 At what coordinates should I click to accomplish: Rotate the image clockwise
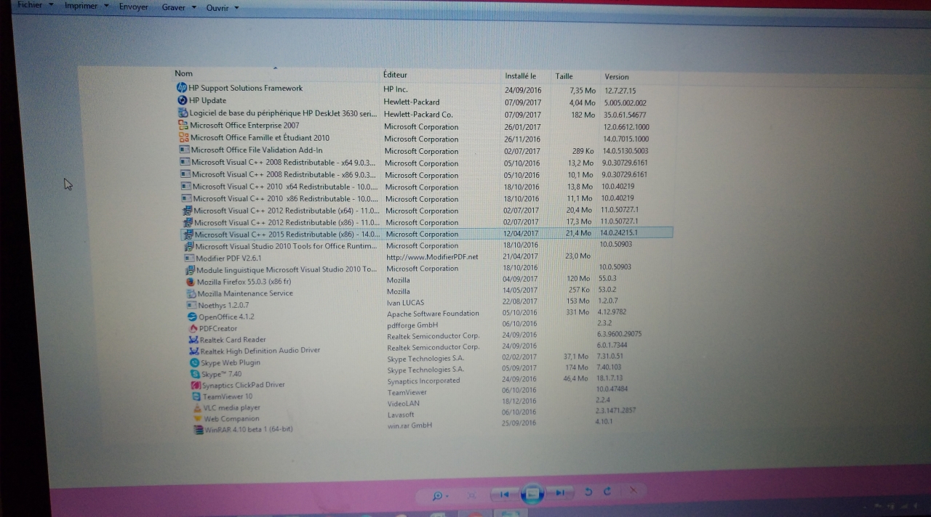(607, 492)
